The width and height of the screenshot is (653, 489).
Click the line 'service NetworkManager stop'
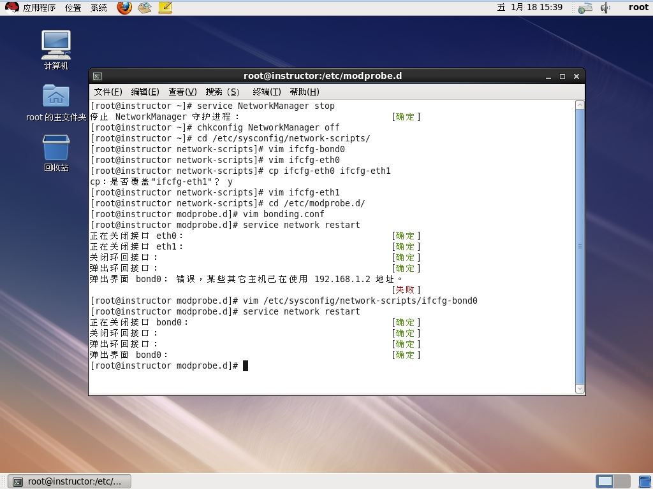[212, 106]
